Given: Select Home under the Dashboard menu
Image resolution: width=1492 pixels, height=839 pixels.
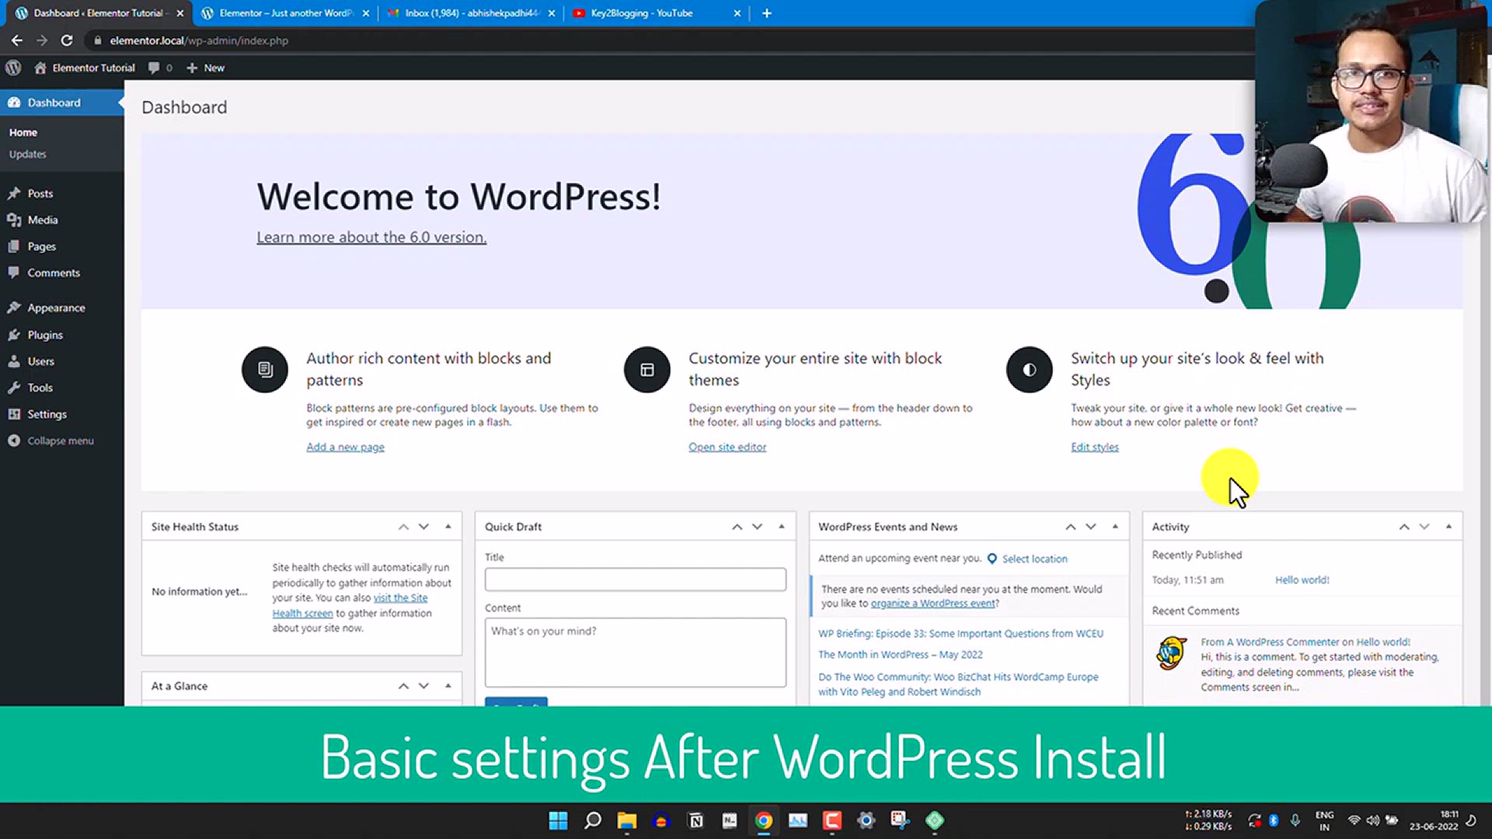Looking at the screenshot, I should [x=23, y=132].
